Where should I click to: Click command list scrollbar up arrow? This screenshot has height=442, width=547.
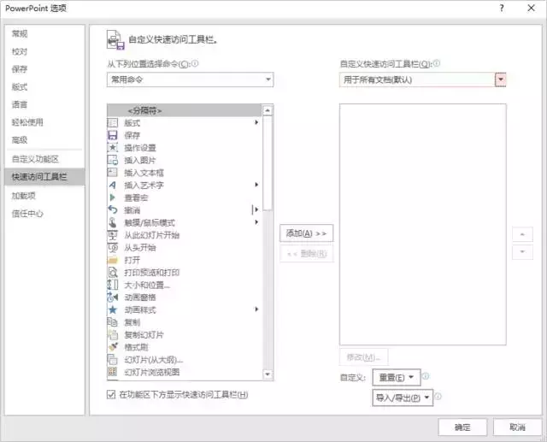[x=268, y=110]
